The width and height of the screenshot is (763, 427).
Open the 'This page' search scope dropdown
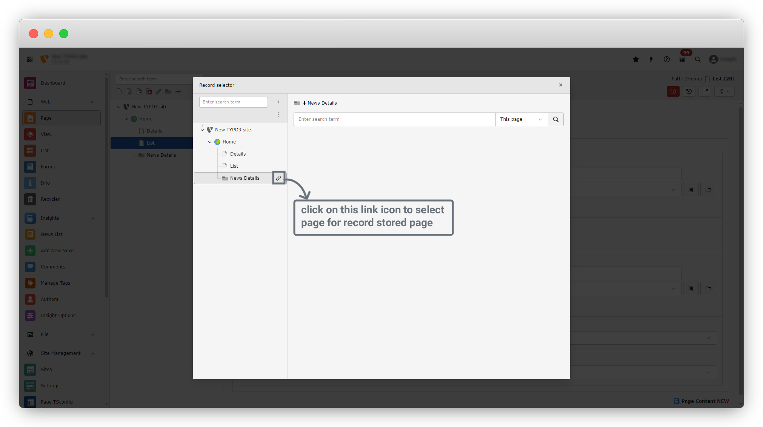(521, 119)
